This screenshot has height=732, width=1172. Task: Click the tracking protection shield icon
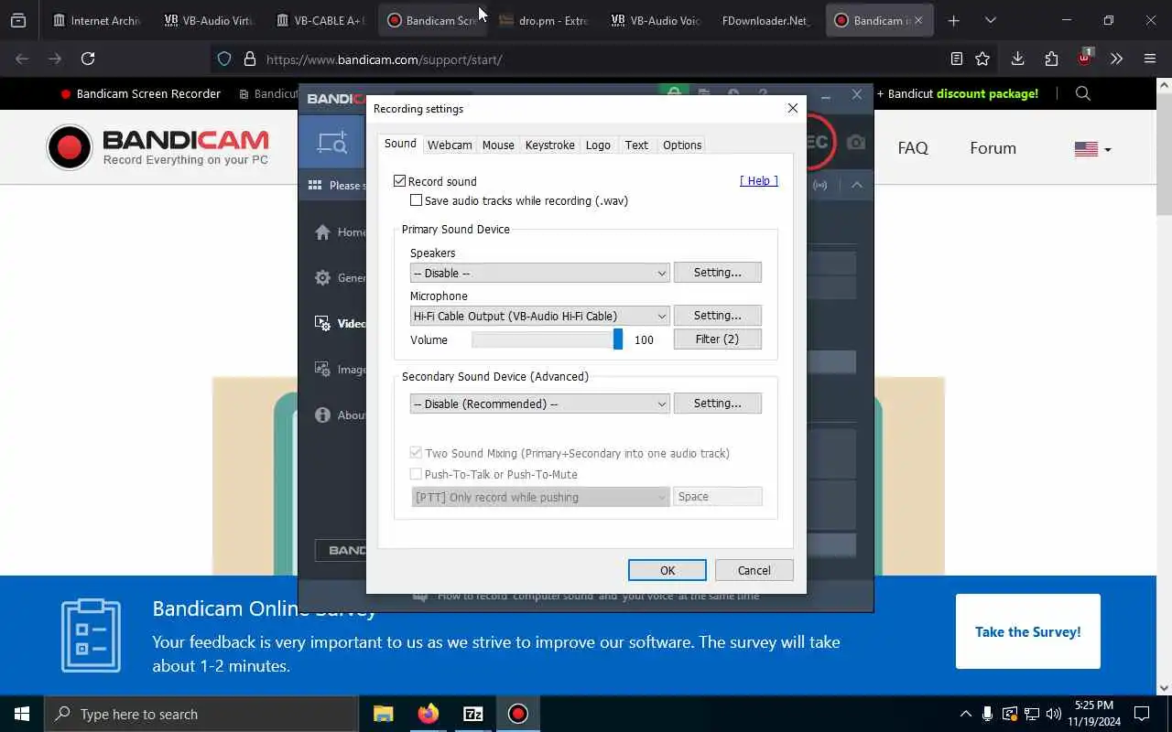tap(224, 59)
